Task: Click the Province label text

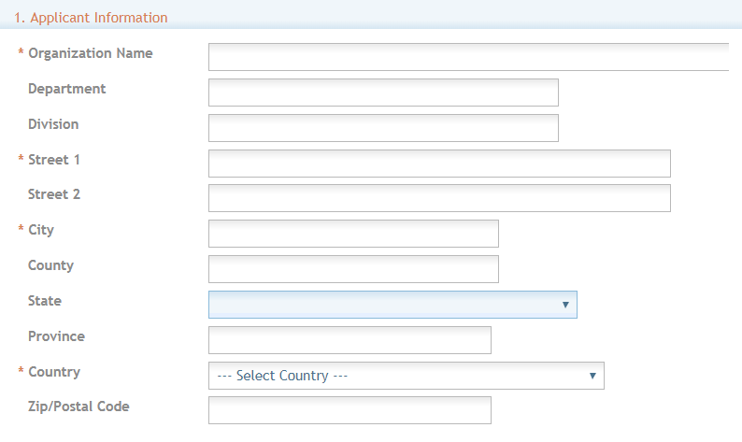Action: (56, 336)
